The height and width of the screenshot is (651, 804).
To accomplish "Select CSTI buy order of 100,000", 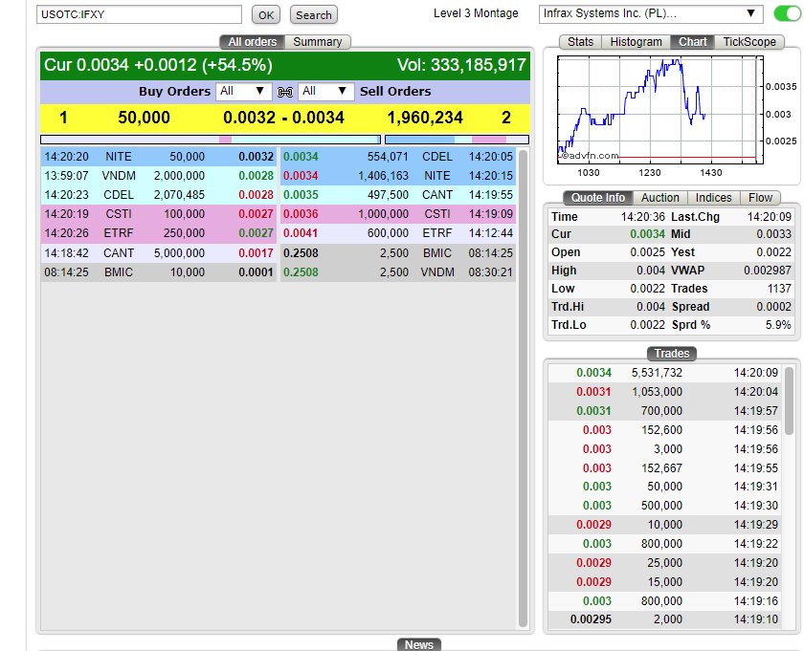I will click(159, 214).
